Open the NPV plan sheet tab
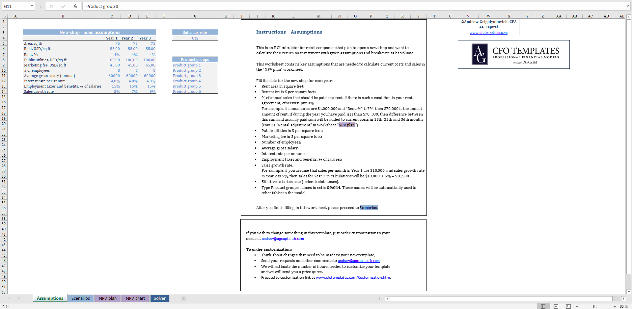This screenshot has width=632, height=309. [108, 298]
